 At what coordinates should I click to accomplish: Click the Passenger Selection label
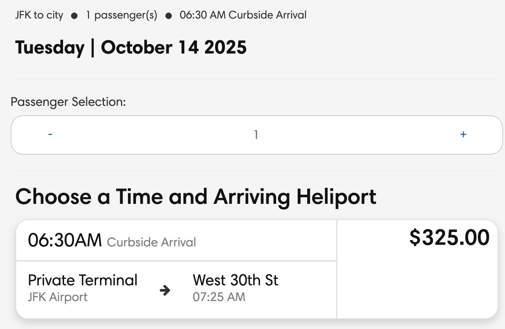(x=68, y=102)
